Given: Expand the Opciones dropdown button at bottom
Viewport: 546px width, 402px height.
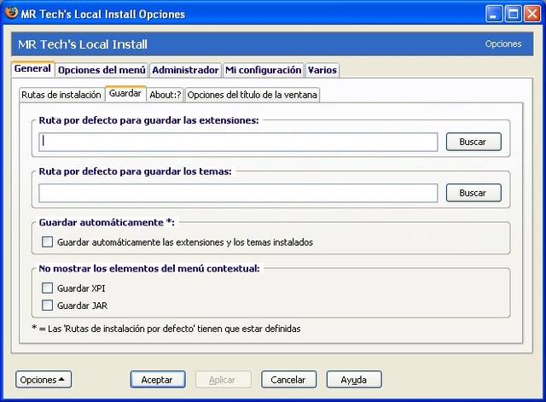Looking at the screenshot, I should coord(44,380).
